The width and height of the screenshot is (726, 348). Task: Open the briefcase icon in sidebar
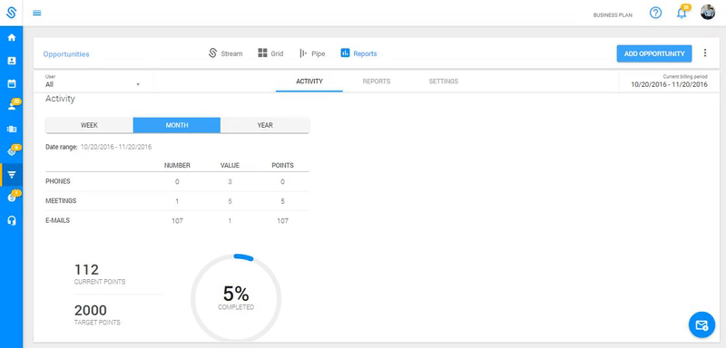(x=12, y=129)
